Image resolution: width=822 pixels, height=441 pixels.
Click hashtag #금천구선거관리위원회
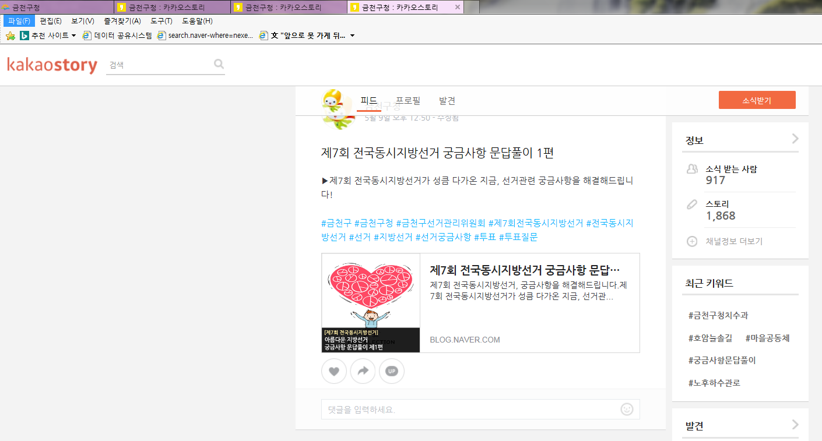click(x=441, y=223)
